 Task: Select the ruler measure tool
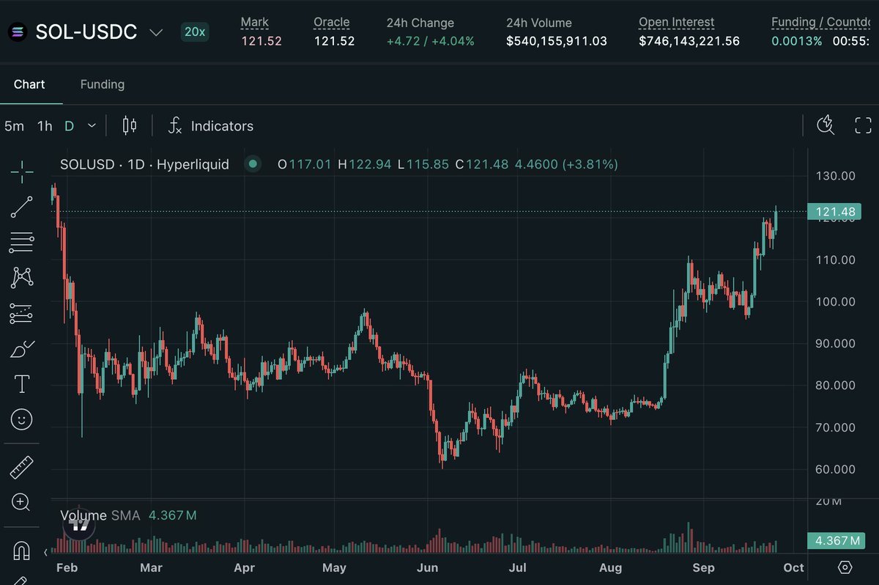(x=22, y=467)
